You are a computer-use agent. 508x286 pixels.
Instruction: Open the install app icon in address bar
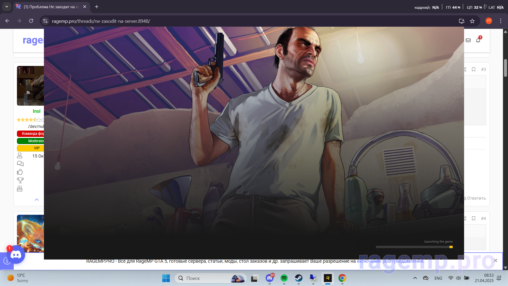point(461,21)
